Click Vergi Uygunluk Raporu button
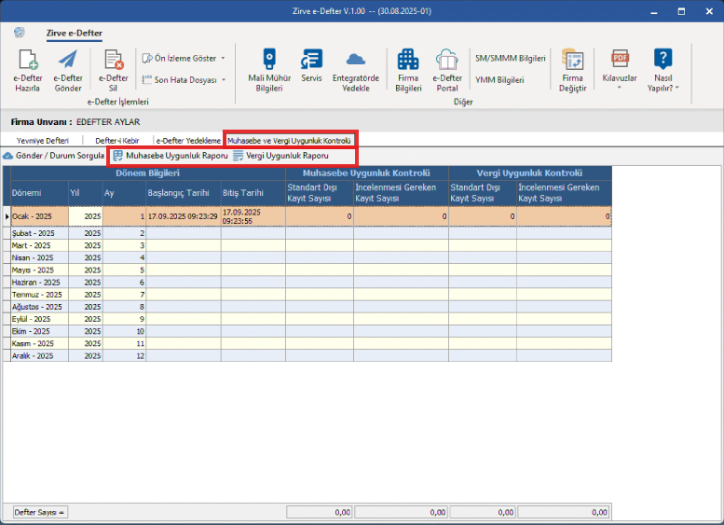724x525 pixels. coord(280,156)
